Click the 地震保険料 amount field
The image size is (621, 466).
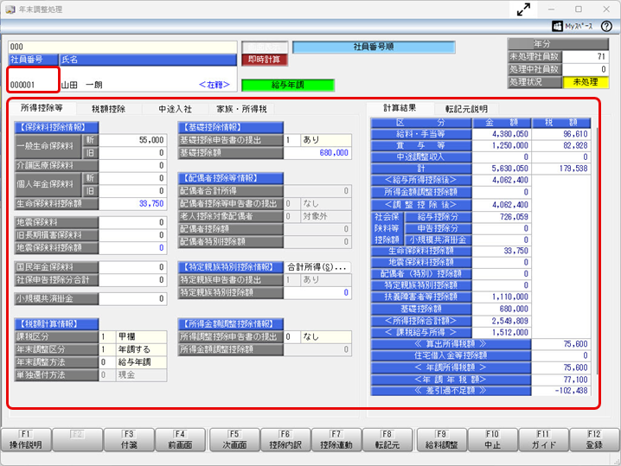[132, 222]
